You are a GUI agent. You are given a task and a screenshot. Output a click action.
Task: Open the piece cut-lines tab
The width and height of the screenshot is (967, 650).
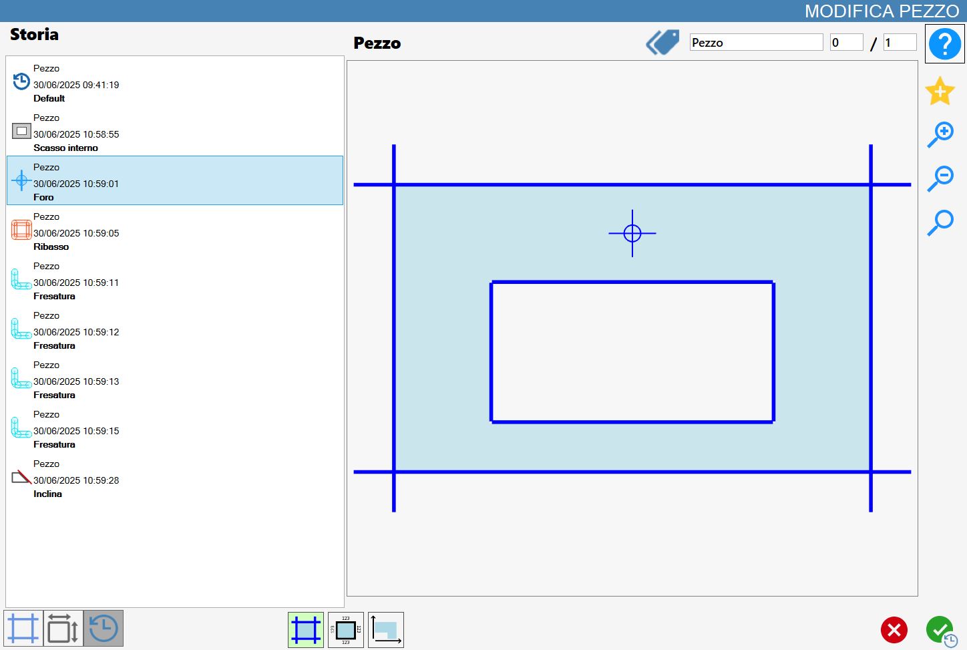23,628
